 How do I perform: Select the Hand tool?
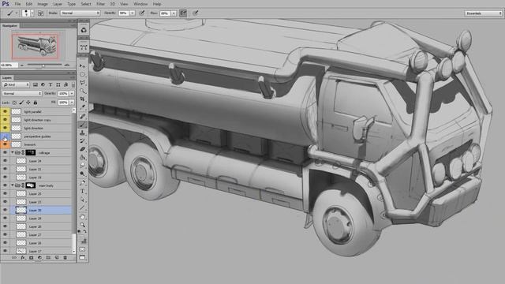point(83,216)
